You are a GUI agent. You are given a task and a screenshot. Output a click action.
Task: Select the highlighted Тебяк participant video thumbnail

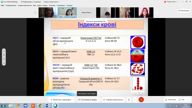tap(67, 13)
